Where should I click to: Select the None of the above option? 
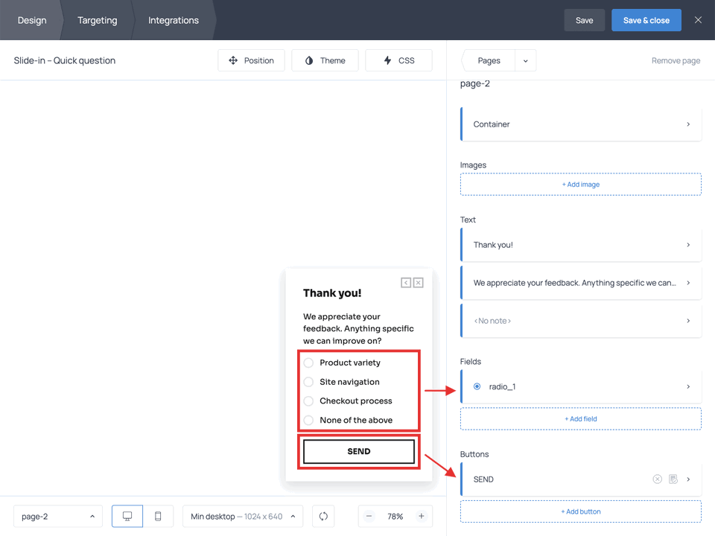click(308, 420)
